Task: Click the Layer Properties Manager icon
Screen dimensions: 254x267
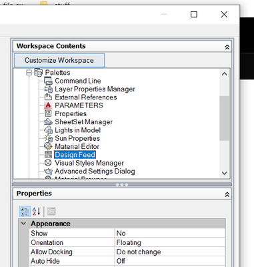Action: [x=48, y=89]
